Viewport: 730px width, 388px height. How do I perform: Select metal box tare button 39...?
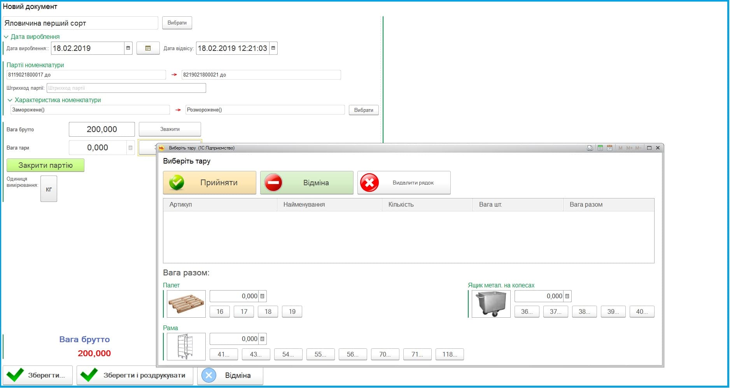(613, 311)
